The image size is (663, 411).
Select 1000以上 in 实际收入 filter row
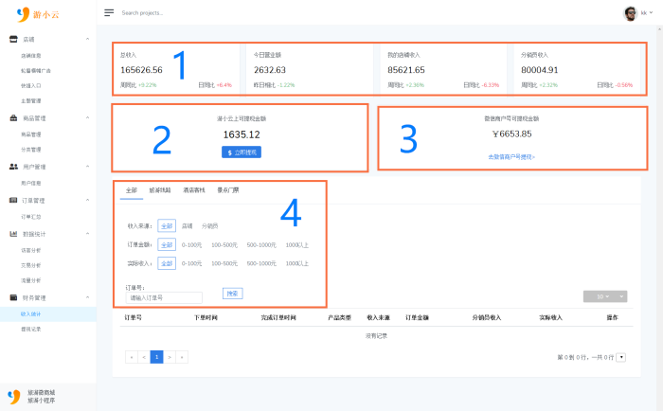pos(296,263)
